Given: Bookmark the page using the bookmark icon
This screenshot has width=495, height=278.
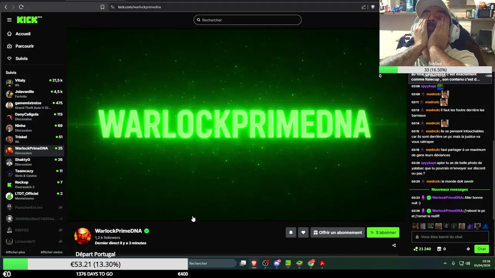Looking at the screenshot, I should (102, 7).
